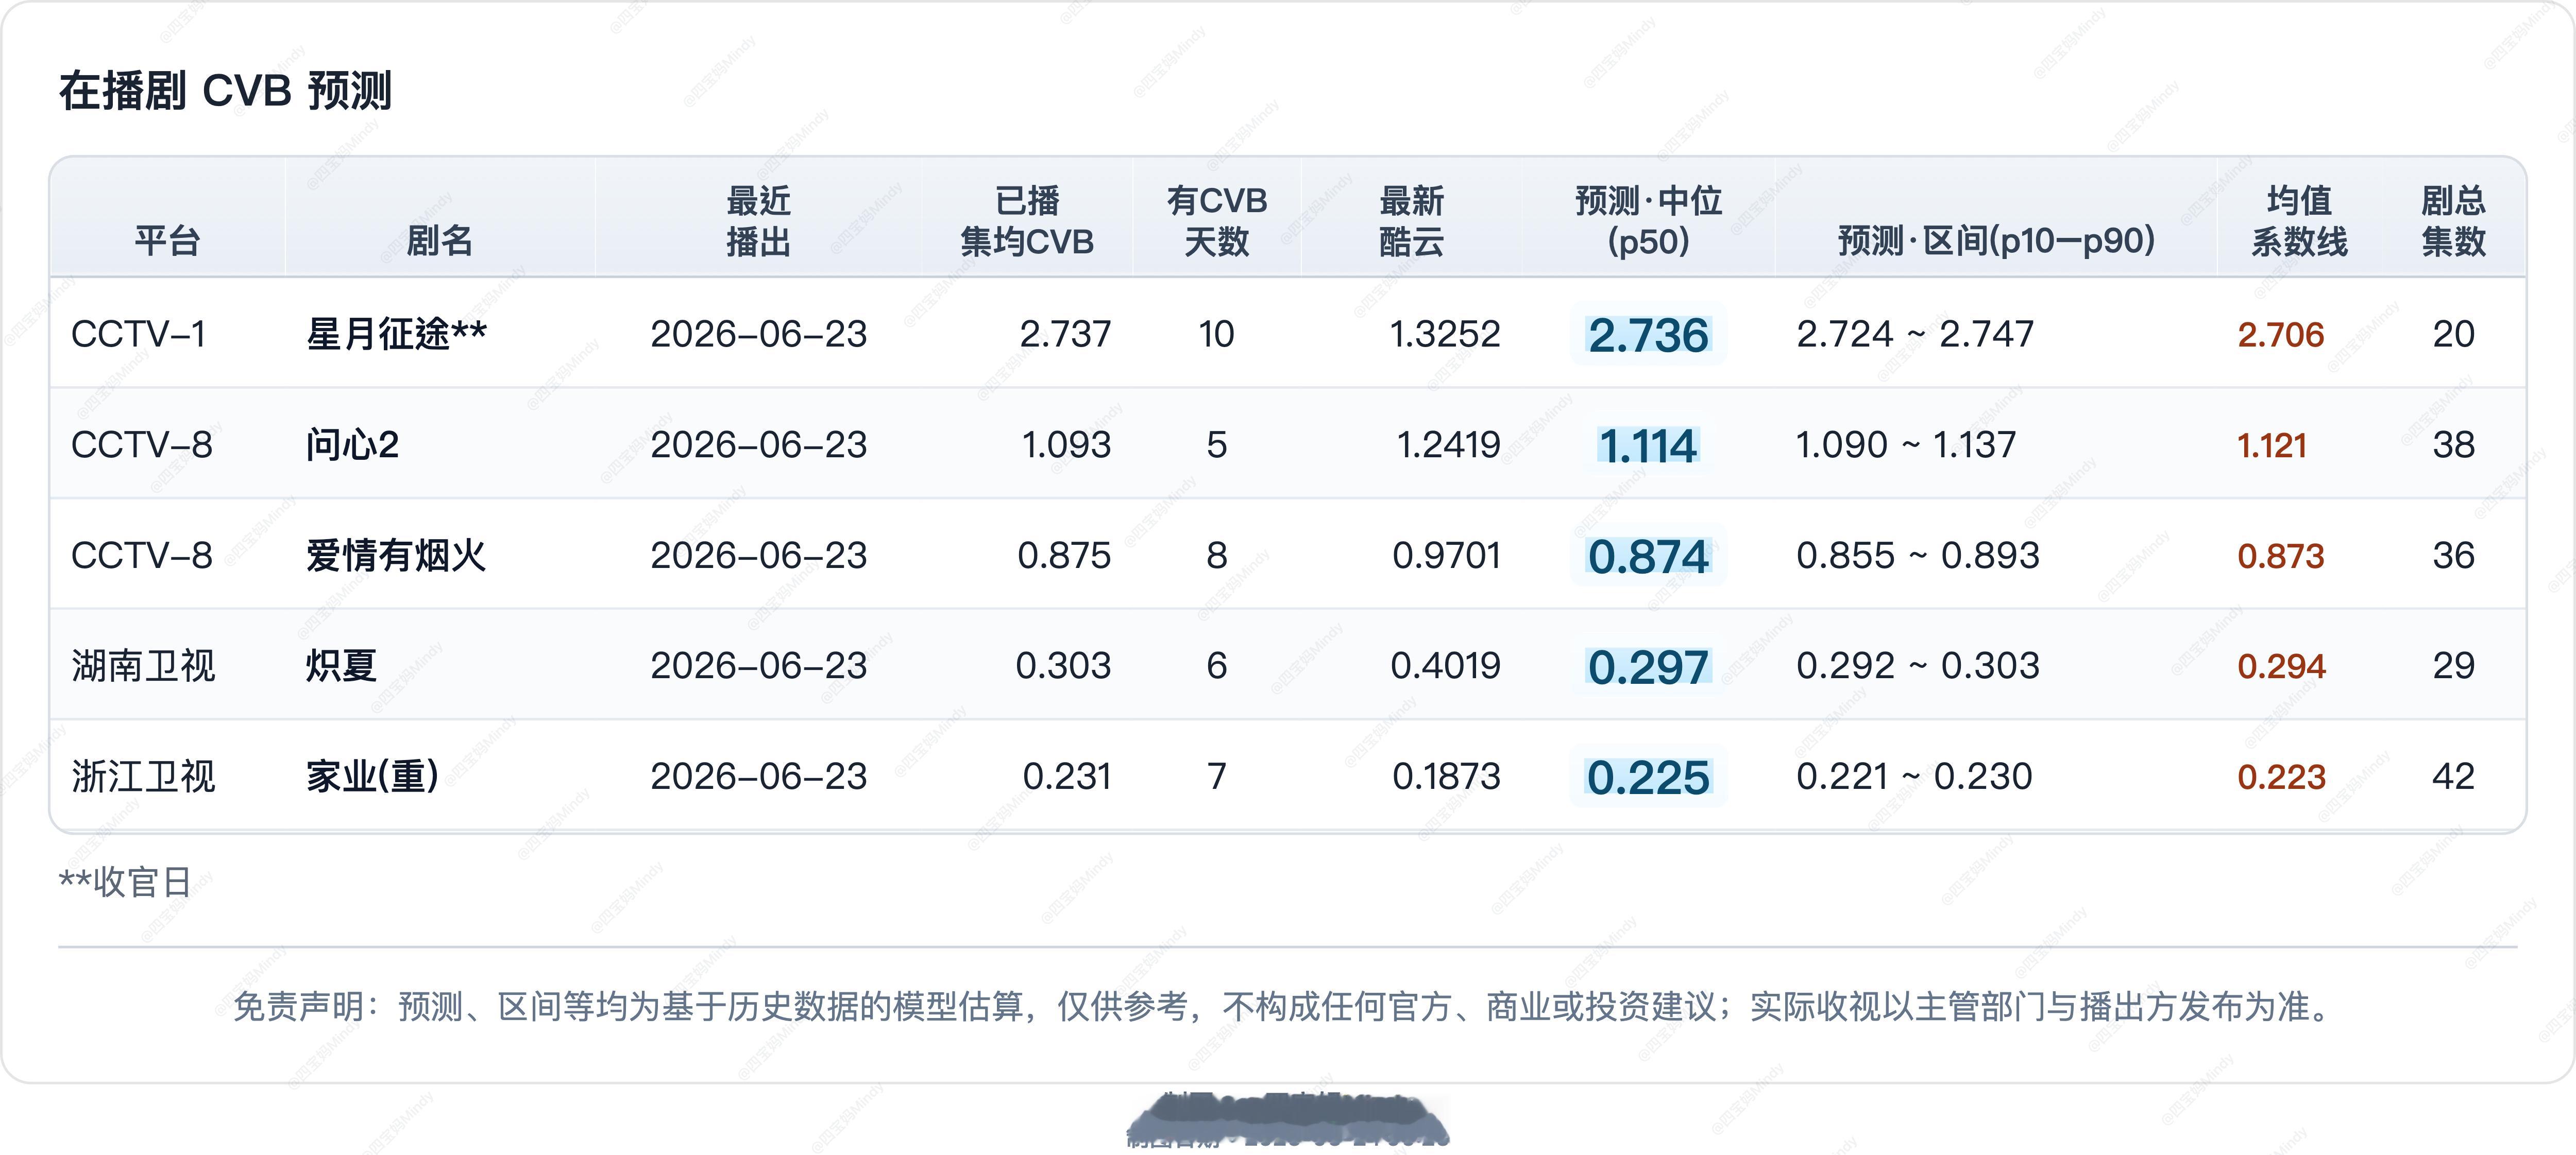Click the 酷云 value 0.9701

1446,556
